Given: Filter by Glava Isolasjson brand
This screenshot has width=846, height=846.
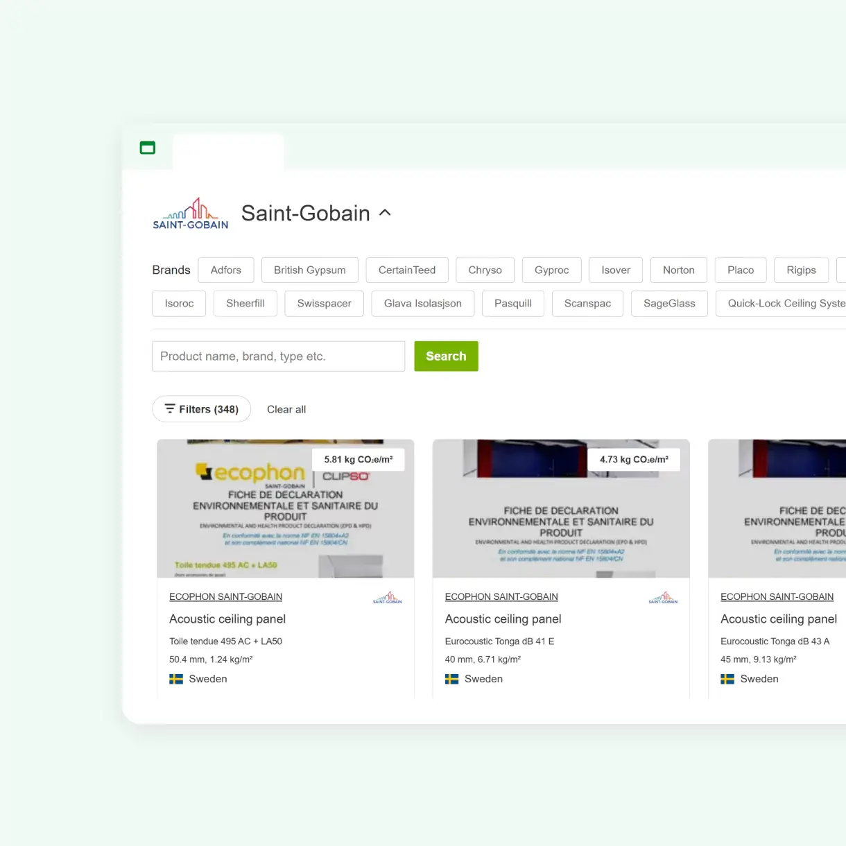Looking at the screenshot, I should [423, 304].
